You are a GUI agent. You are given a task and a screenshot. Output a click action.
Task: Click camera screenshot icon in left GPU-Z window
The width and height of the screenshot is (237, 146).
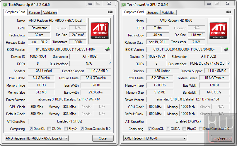pos(110,12)
